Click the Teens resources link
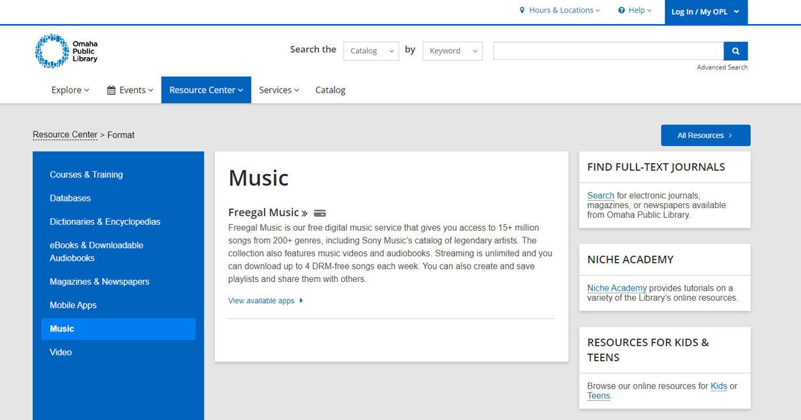Screen dimensions: 801x420 point(599,395)
